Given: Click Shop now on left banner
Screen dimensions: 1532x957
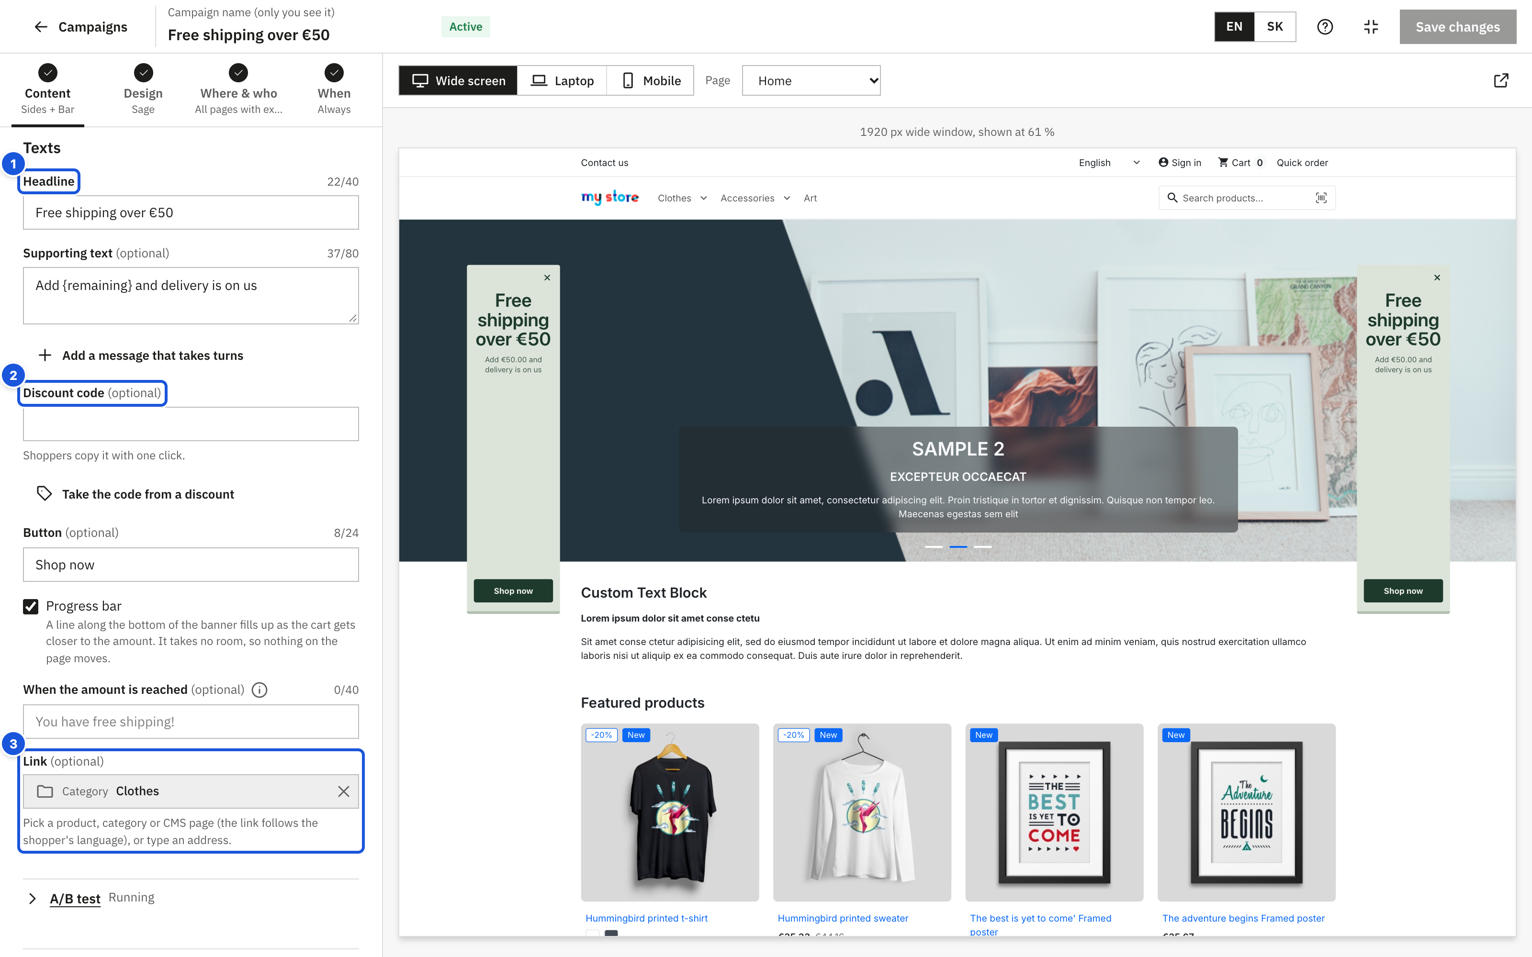Looking at the screenshot, I should (x=513, y=590).
